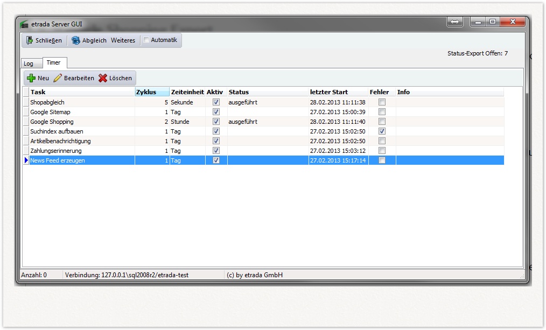Disable Aktiv for Shopabgleich
Screen dimensions: 546x330
pyautogui.click(x=215, y=102)
